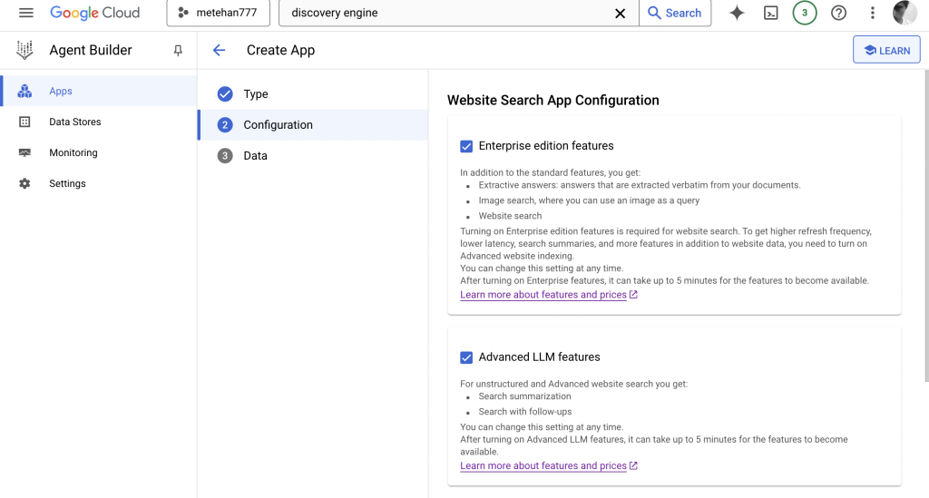Activate the Cloud Shell terminal icon
The image size is (929, 498).
click(770, 14)
